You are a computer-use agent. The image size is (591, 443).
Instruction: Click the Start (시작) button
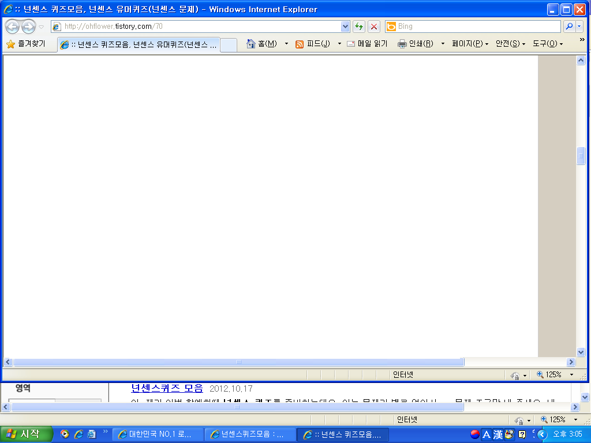tap(27, 434)
